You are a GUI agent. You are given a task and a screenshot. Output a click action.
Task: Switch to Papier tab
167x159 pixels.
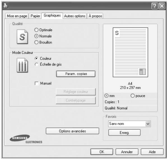[35, 16]
